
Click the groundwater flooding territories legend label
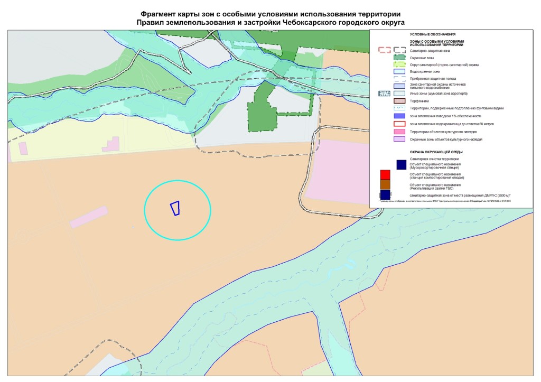pos(457,108)
